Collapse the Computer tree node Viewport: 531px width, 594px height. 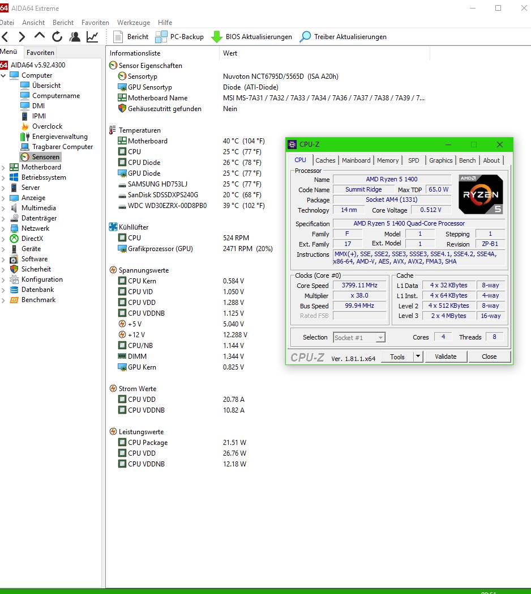click(3, 75)
